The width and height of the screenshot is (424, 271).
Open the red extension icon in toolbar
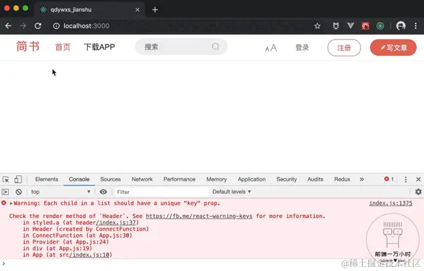(x=365, y=26)
